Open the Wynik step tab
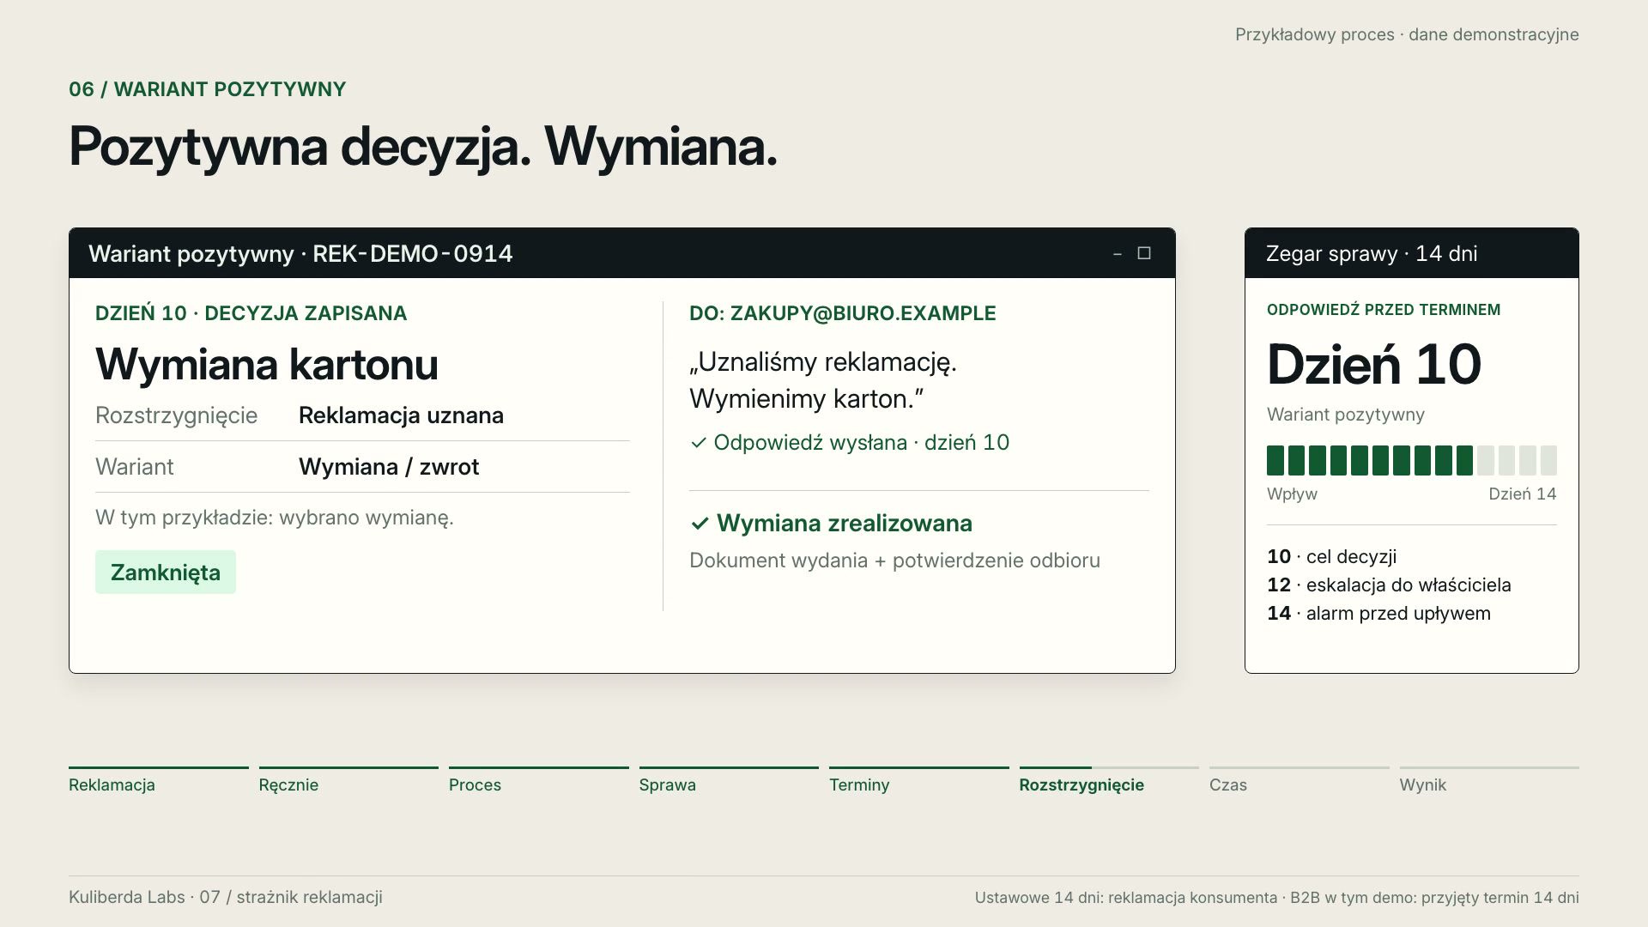This screenshot has width=1648, height=927. (1489, 781)
